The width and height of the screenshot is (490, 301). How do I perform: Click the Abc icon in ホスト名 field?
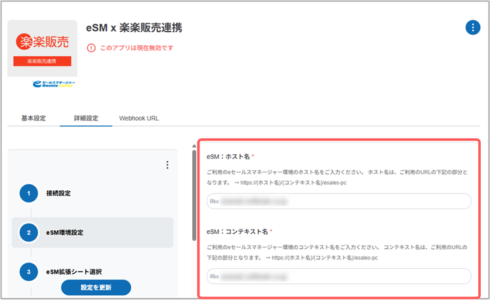214,201
